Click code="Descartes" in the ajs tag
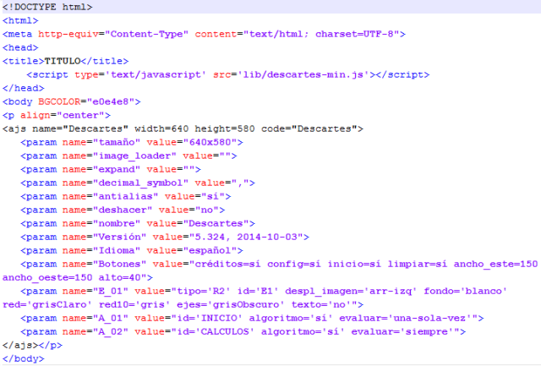Screen dimensions: 541x366 pos(309,128)
